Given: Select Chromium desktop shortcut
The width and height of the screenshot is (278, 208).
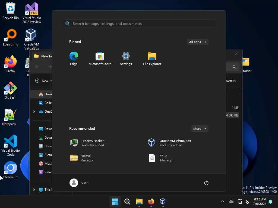Looking at the screenshot, I should tap(11, 170).
